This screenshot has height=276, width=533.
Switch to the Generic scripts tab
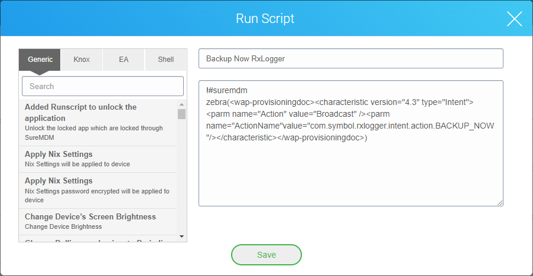[x=40, y=60]
